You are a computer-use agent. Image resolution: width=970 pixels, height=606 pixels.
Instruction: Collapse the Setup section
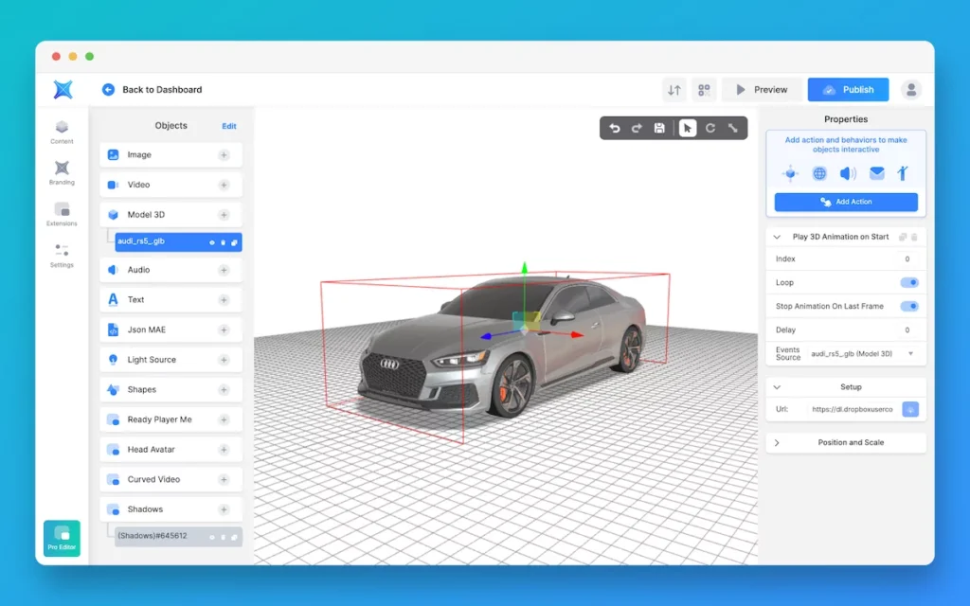coord(778,386)
